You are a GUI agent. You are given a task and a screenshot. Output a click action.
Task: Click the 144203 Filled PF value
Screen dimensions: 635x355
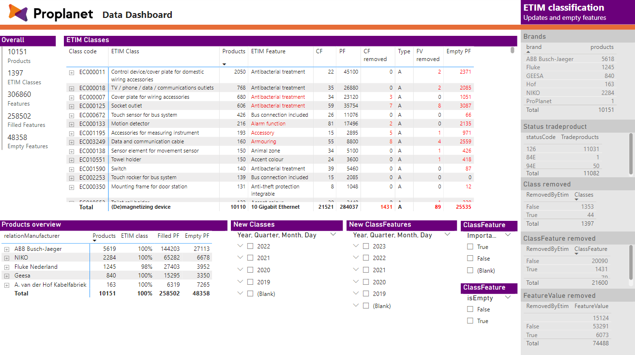tap(170, 249)
